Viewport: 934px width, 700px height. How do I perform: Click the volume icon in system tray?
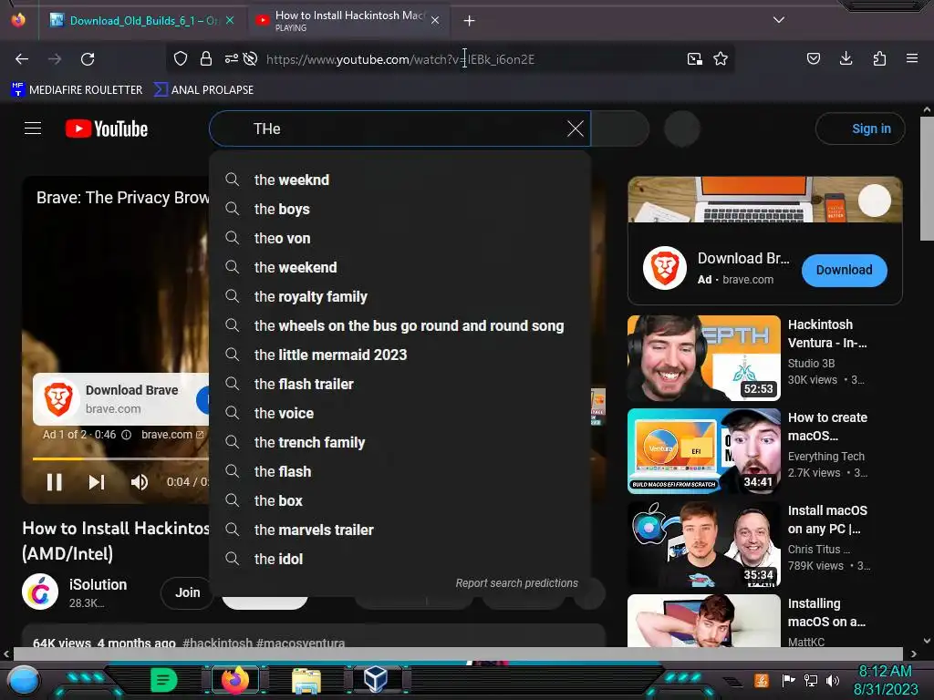click(832, 680)
